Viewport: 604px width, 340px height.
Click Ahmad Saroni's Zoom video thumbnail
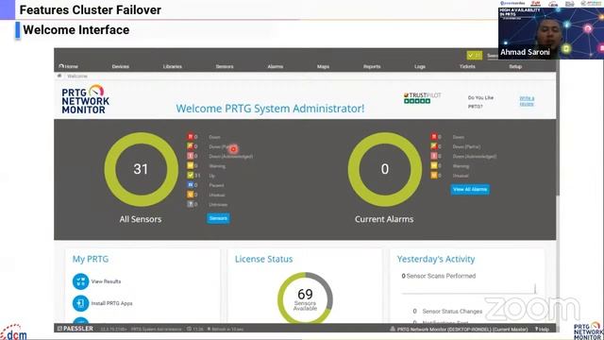coord(551,33)
